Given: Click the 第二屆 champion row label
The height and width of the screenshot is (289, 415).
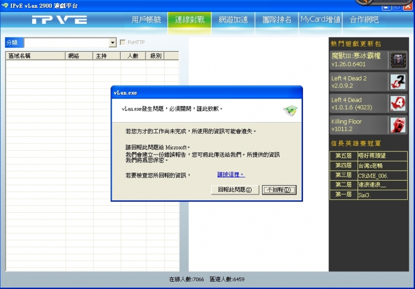Looking at the screenshot, I should [x=343, y=185].
